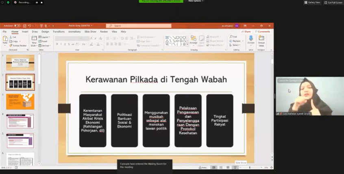This screenshot has width=344, height=174.
Task: Switch to the Slide Show ribbon tab
Action: pyautogui.click(x=90, y=31)
